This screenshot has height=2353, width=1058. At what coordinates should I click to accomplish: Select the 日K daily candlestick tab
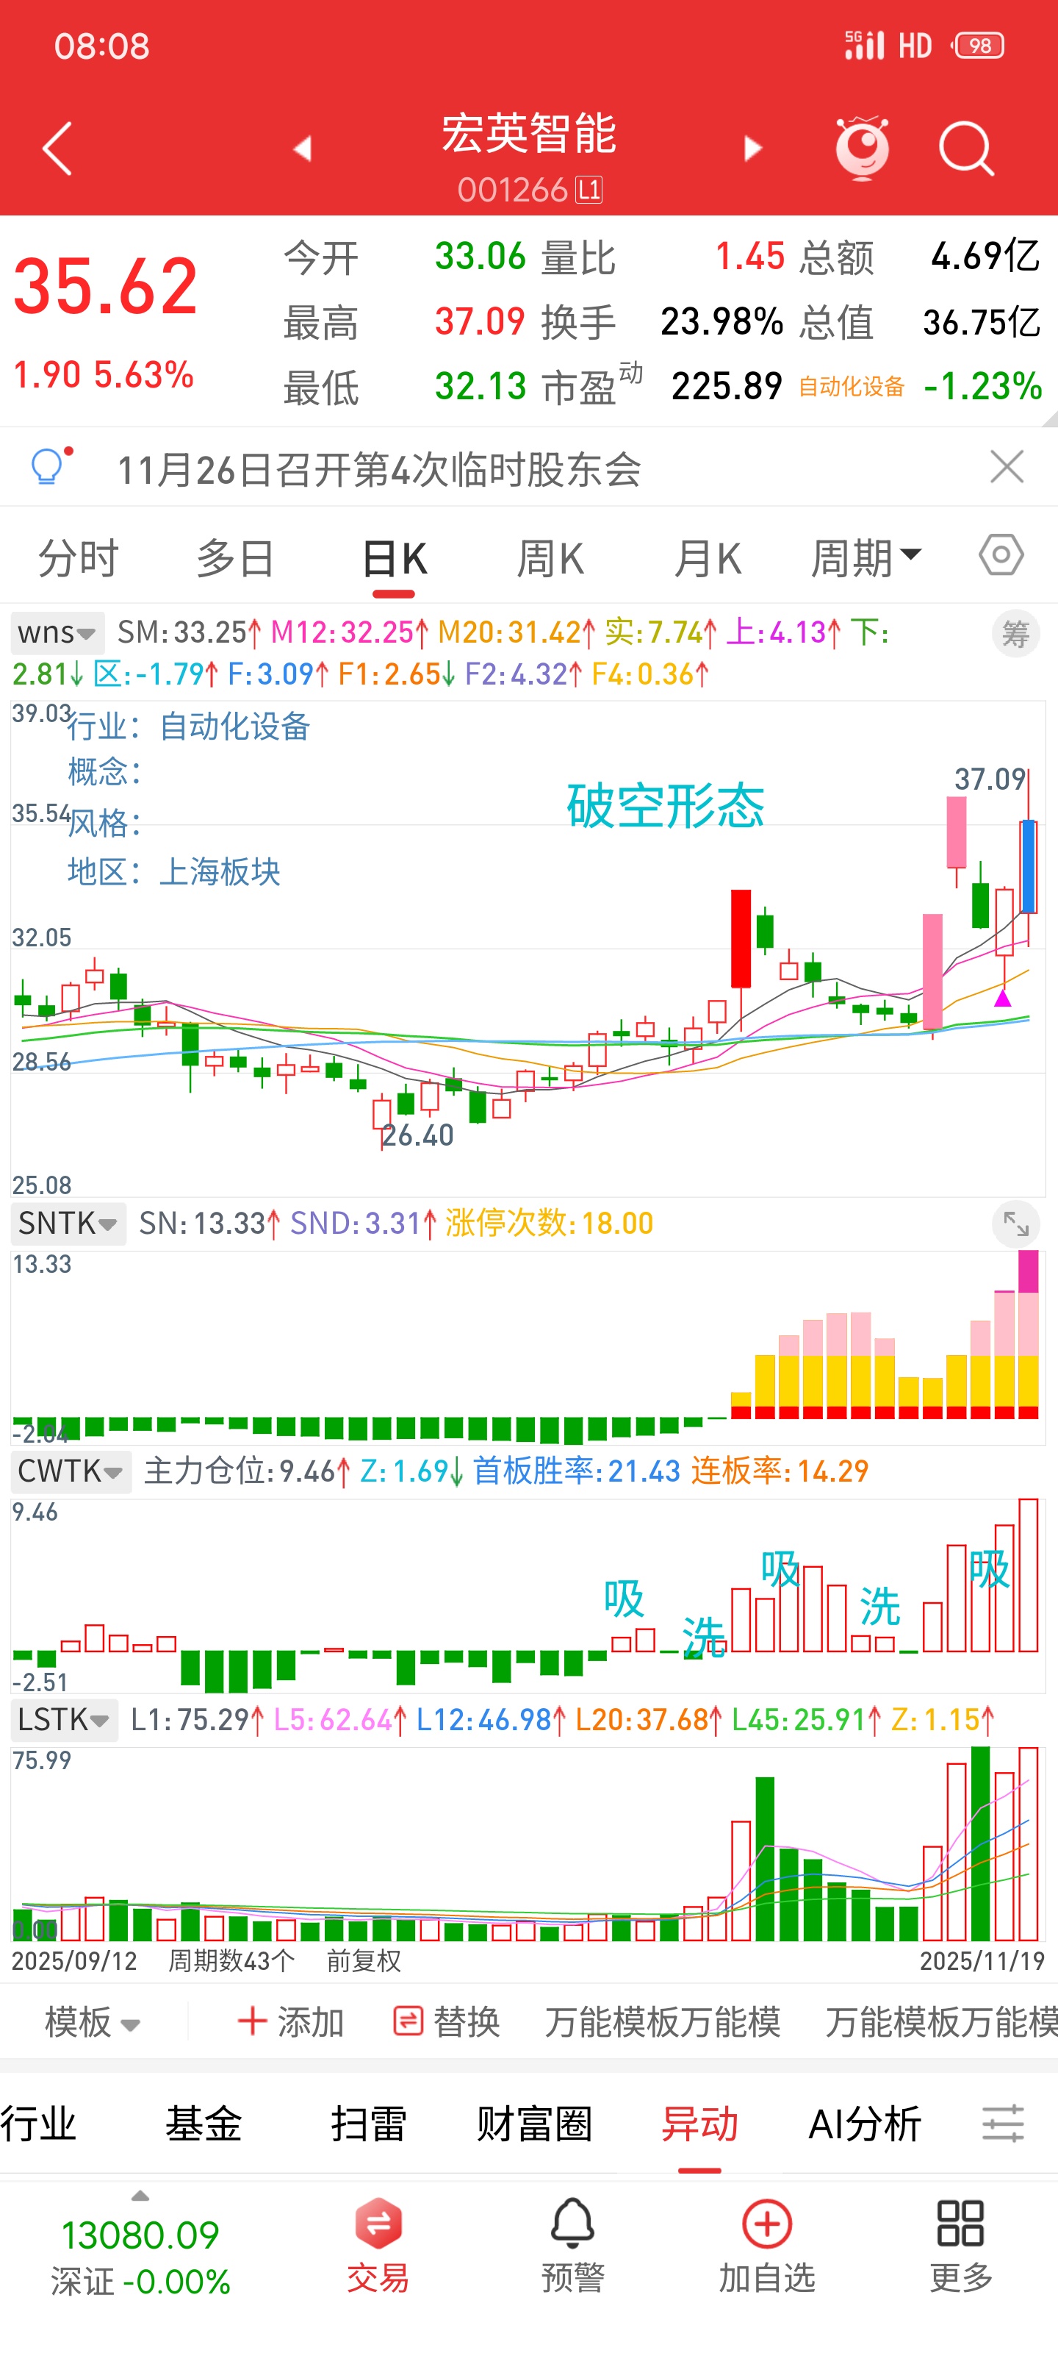pos(393,557)
